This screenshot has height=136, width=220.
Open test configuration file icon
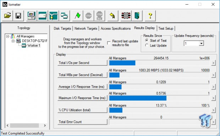click(7, 16)
